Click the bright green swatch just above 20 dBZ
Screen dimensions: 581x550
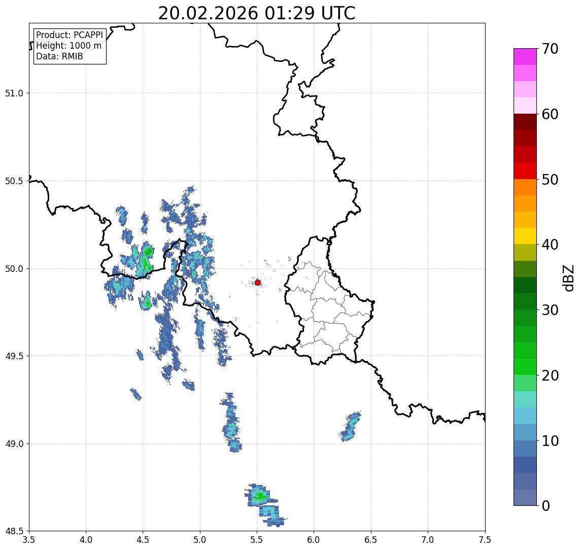tap(525, 366)
